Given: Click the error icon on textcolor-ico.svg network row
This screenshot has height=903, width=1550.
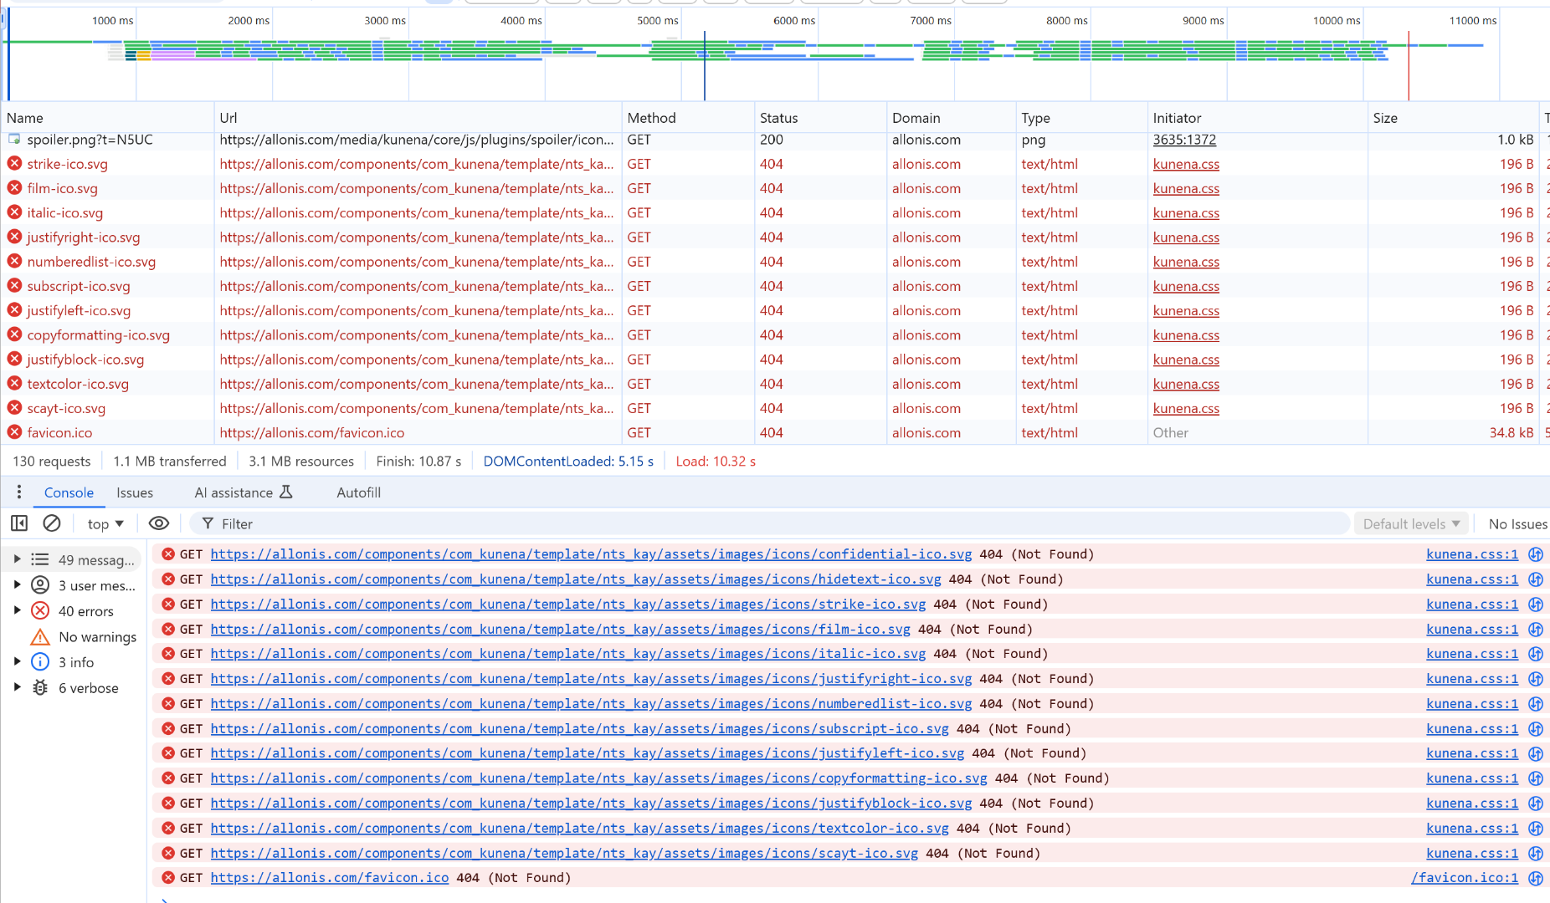Looking at the screenshot, I should (x=14, y=384).
